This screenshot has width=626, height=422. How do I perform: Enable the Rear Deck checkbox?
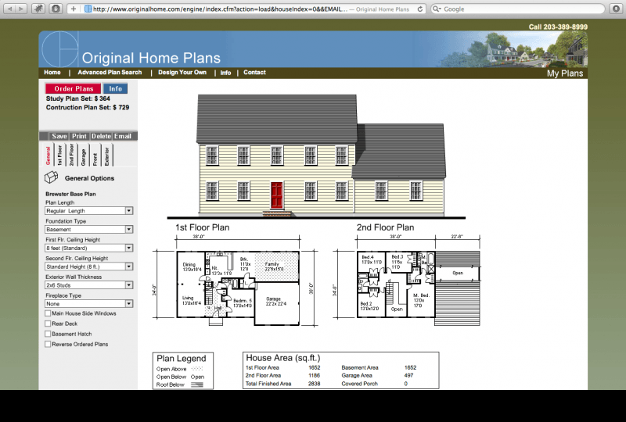pyautogui.click(x=48, y=324)
